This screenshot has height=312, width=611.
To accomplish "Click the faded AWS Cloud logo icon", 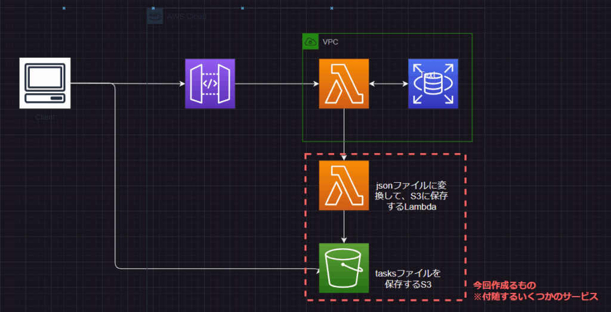I will pos(155,16).
